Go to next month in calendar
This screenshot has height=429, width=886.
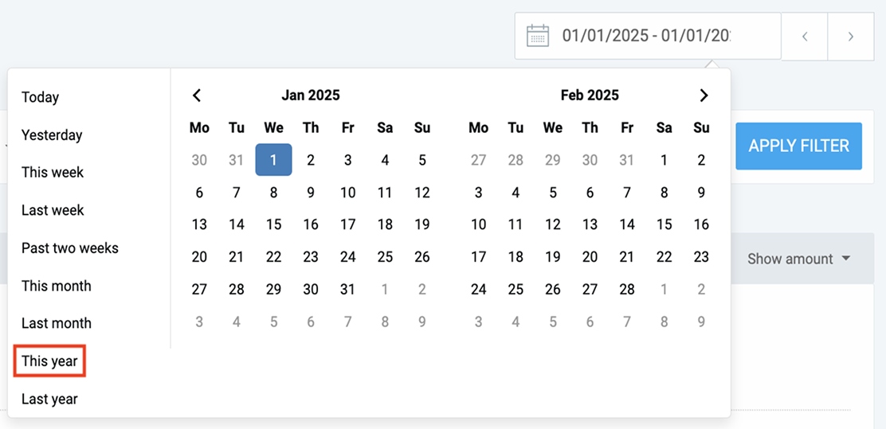coord(704,96)
